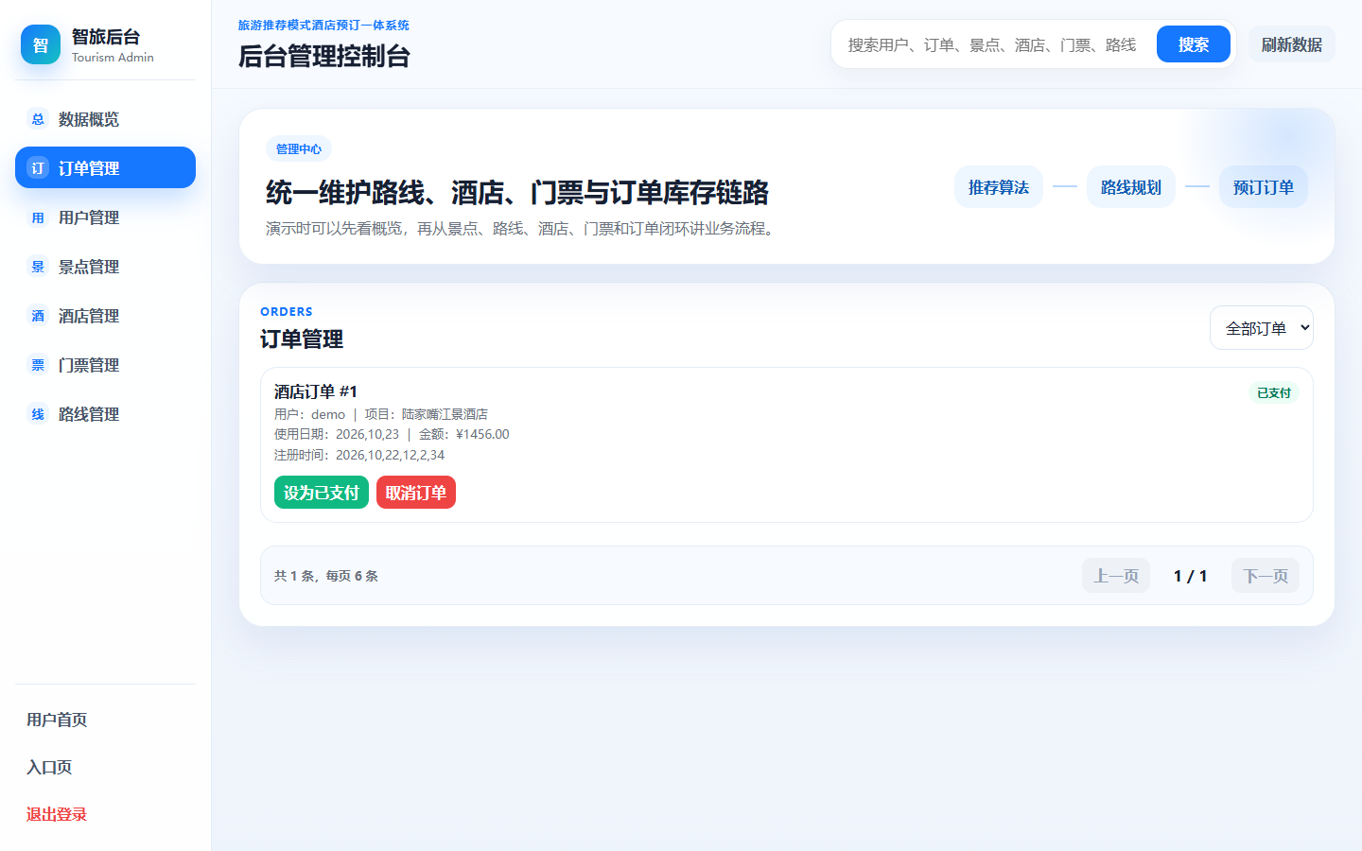Click the 线 icon beside 路线管理
Image resolution: width=1362 pixels, height=851 pixels.
tap(38, 414)
